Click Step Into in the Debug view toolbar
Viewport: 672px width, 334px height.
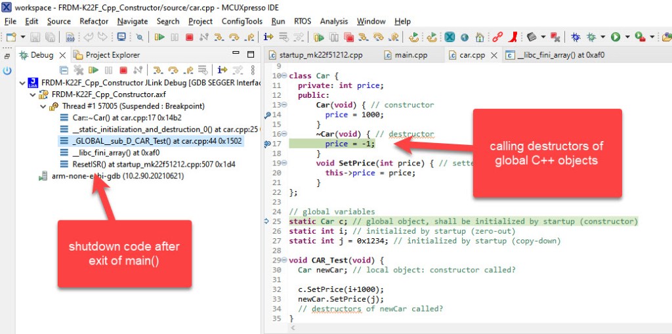[157, 70]
